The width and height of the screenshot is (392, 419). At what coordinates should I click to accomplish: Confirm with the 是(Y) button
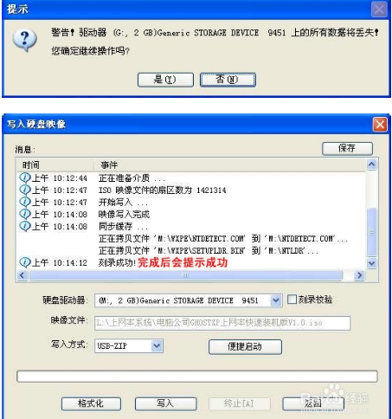[165, 80]
